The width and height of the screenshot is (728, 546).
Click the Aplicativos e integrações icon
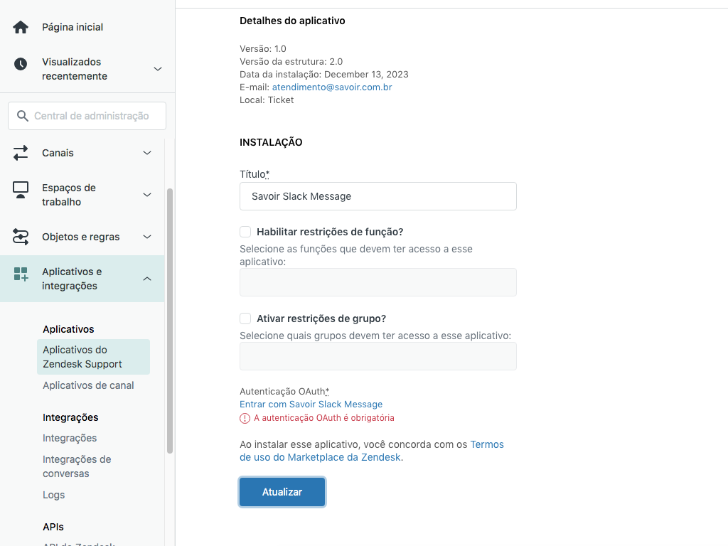point(21,274)
